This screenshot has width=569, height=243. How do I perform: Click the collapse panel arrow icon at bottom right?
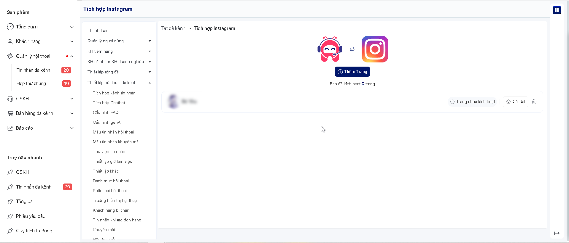click(x=557, y=233)
